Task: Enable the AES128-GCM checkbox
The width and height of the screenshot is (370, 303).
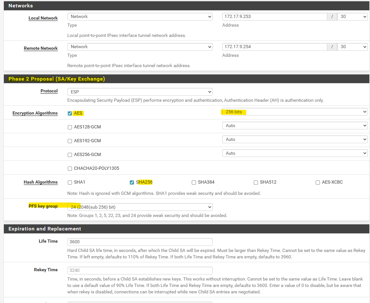Action: point(70,127)
